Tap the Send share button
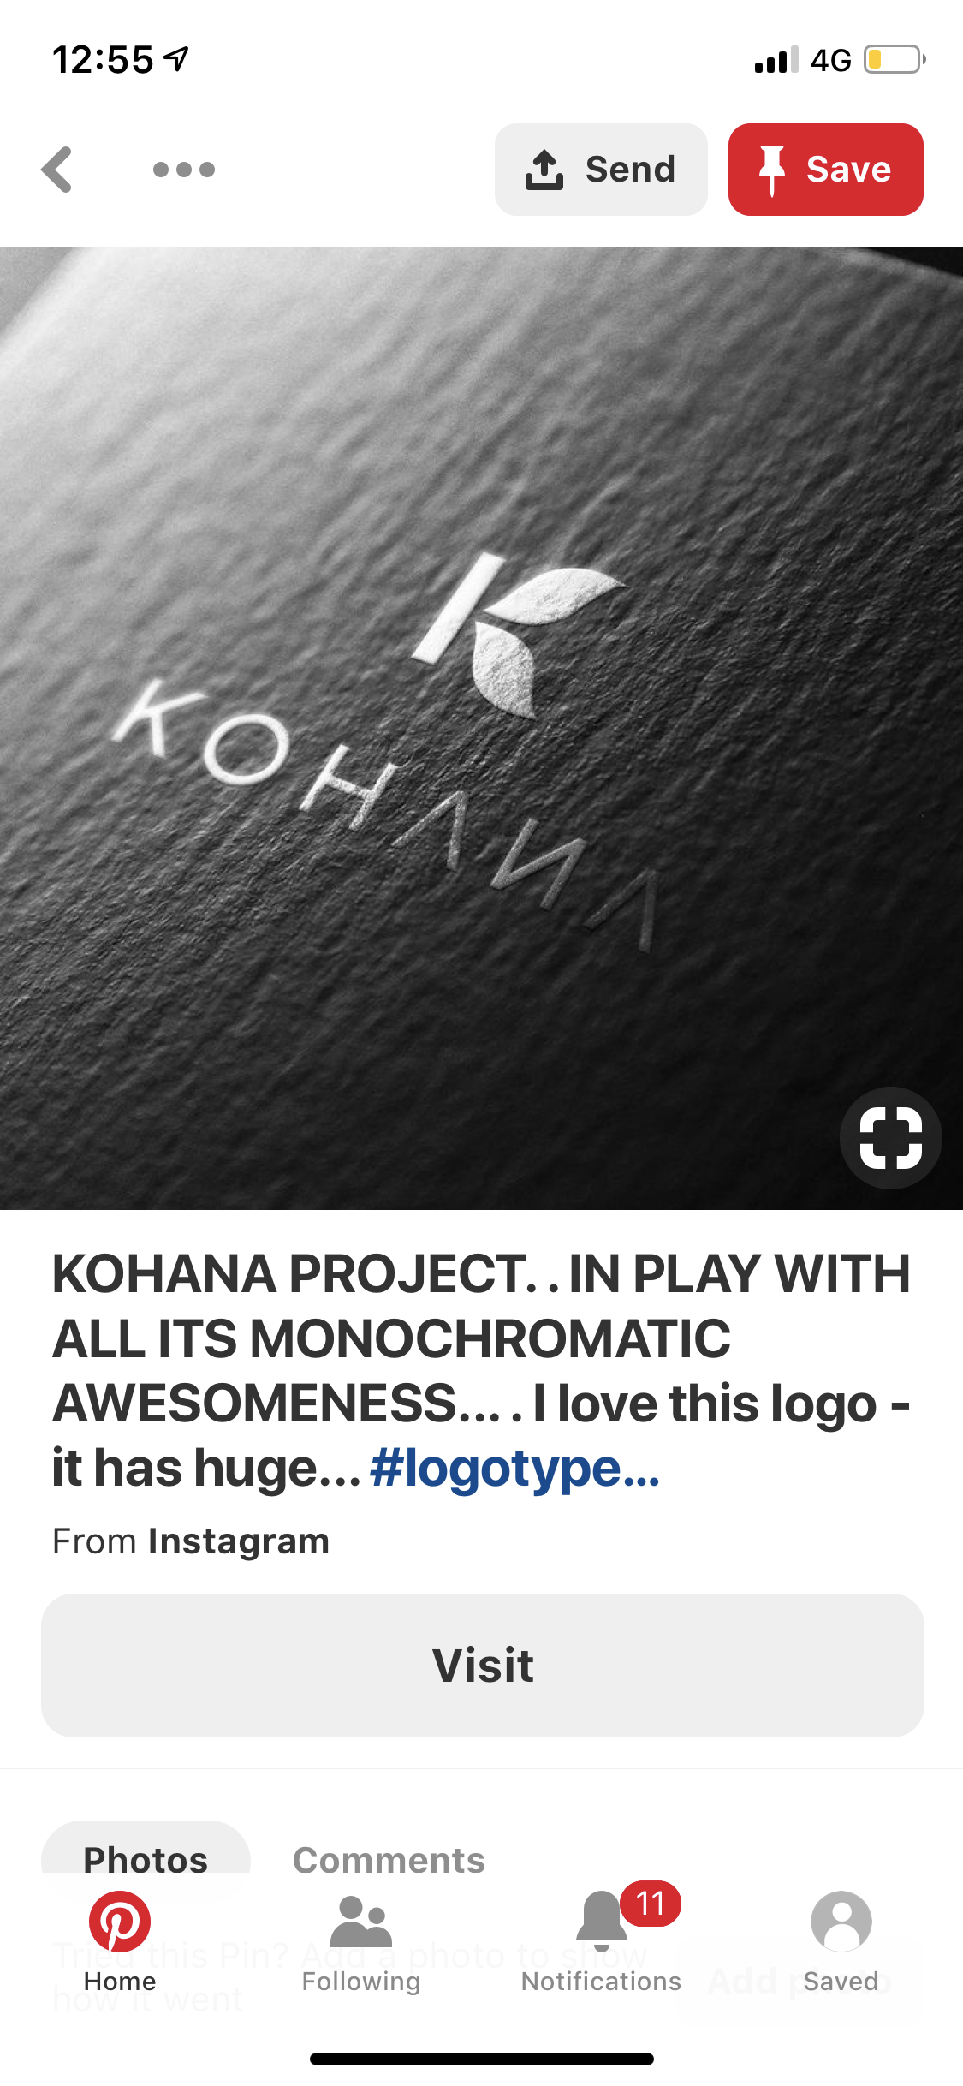The image size is (963, 2086). click(601, 170)
